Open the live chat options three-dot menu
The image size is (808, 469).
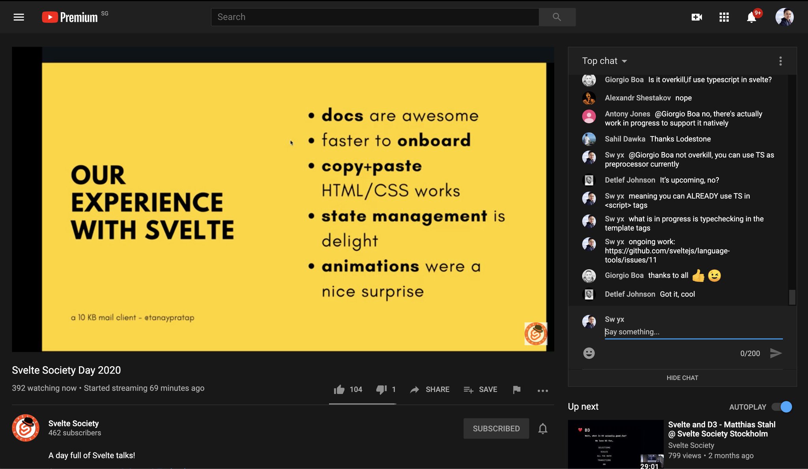(x=780, y=61)
